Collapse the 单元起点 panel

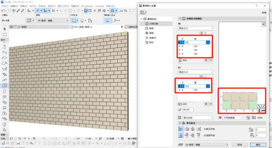tap(180, 123)
